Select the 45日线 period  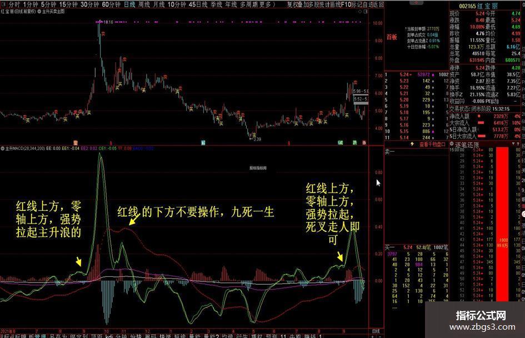[198, 4]
